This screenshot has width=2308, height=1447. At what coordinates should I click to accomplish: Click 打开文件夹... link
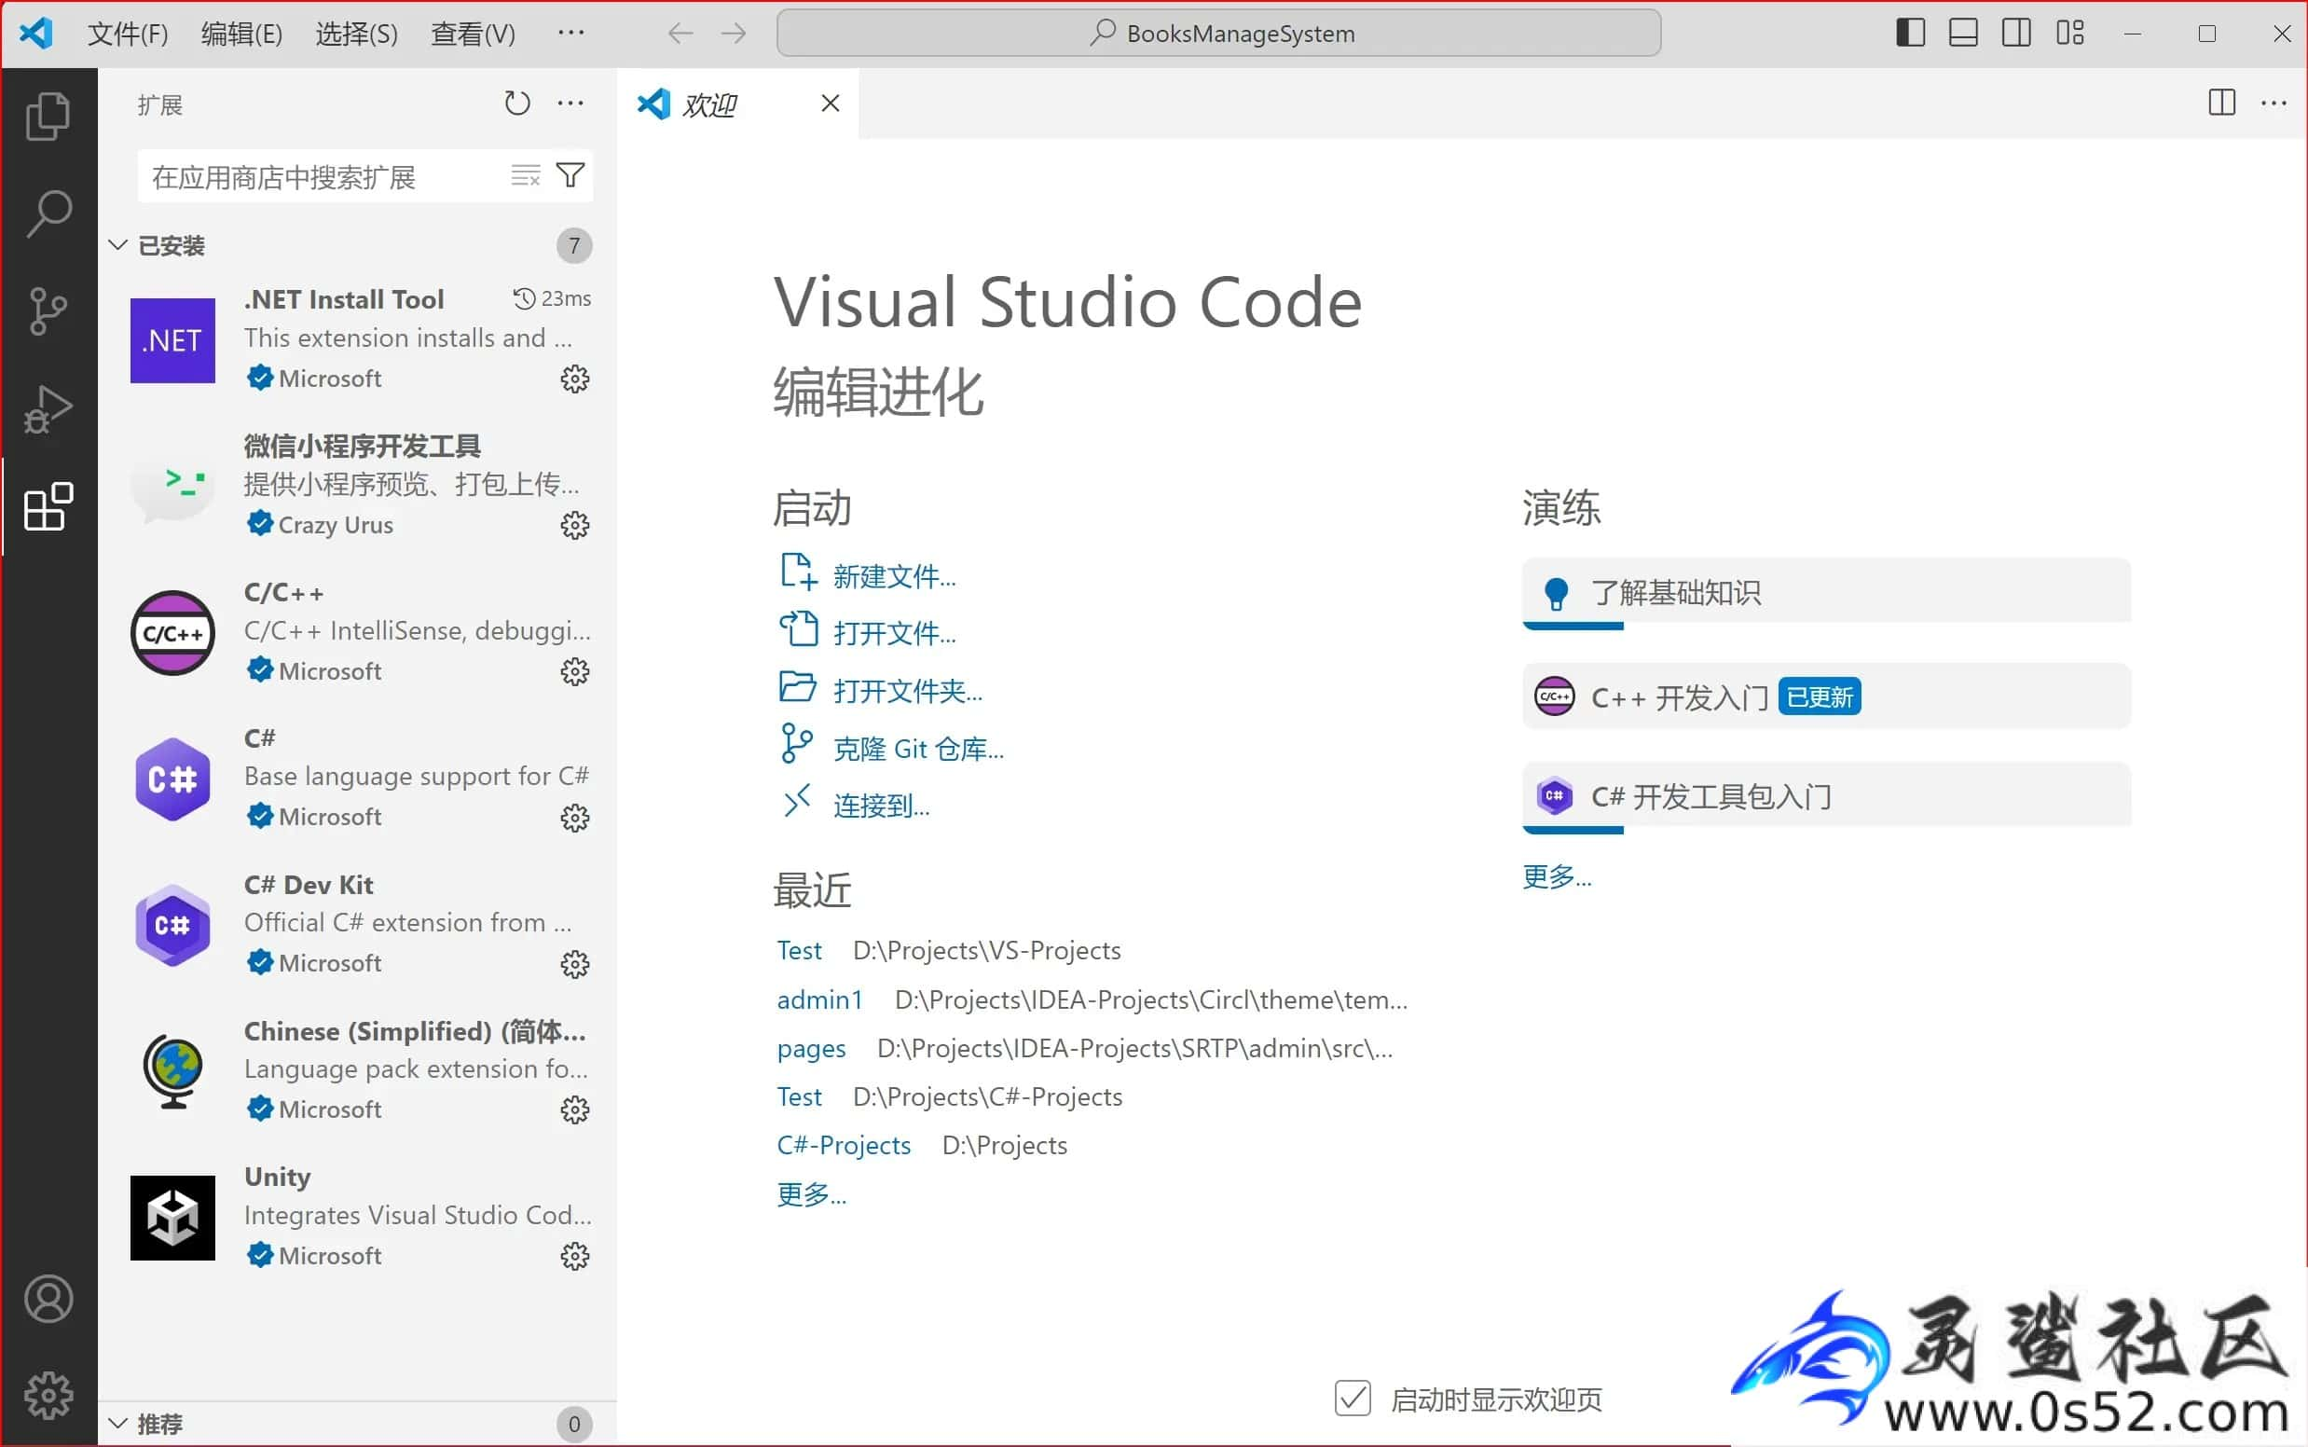pos(907,691)
